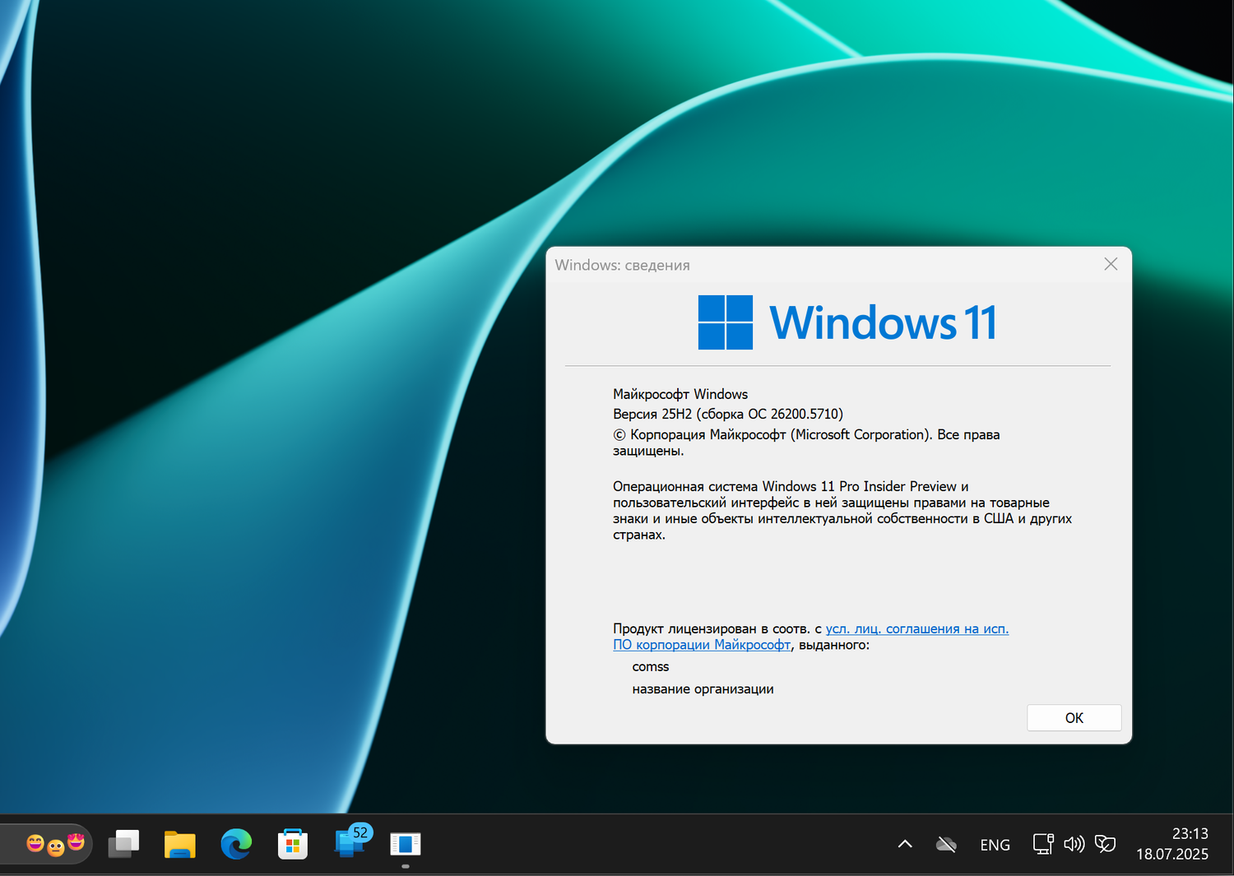The height and width of the screenshot is (876, 1234).
Task: Expand hidden system tray icons
Action: pyautogui.click(x=904, y=844)
